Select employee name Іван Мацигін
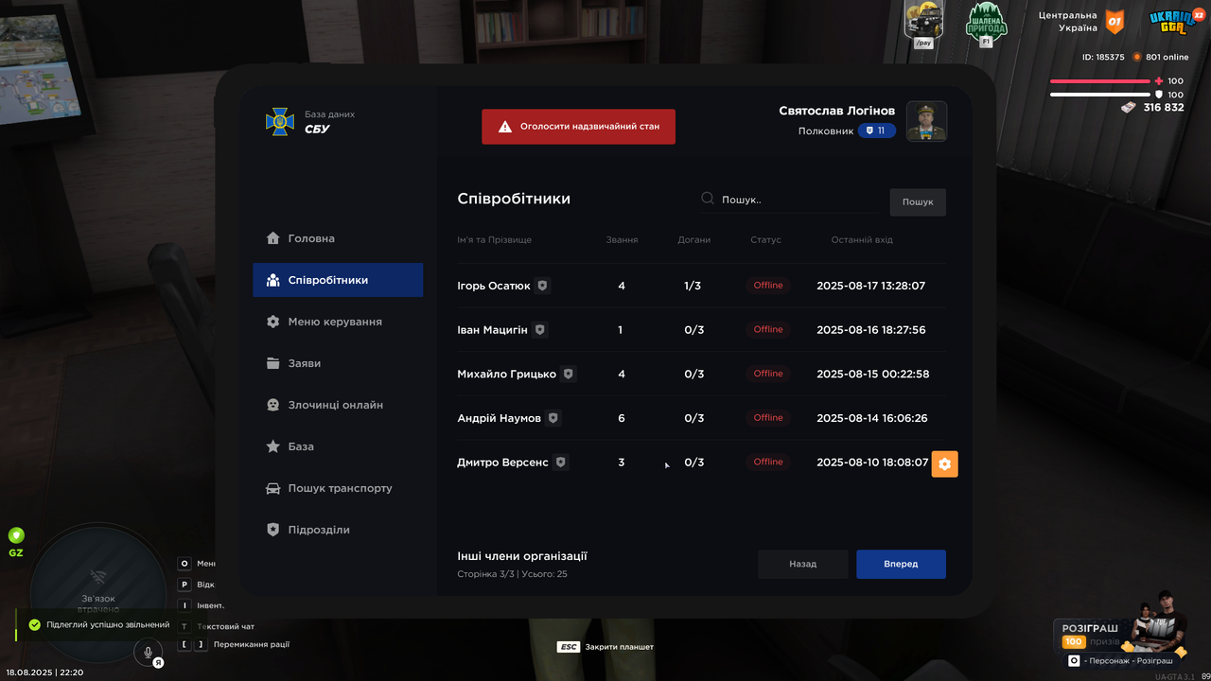 [x=492, y=330]
